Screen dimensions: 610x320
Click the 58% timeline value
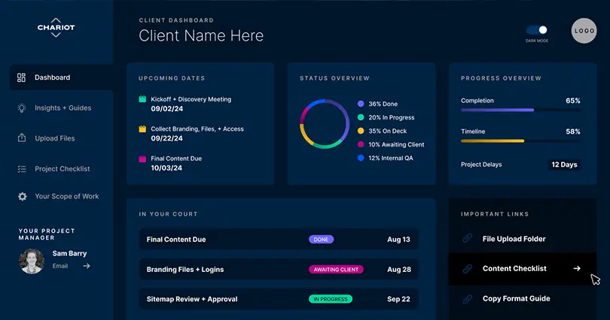(x=572, y=132)
